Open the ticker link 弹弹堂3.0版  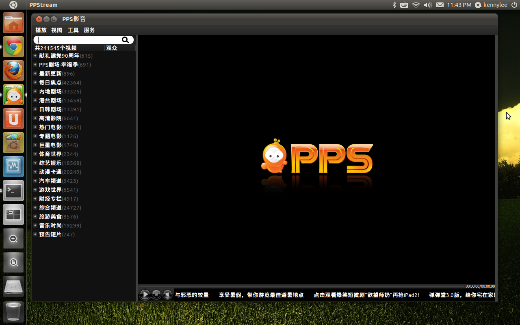pos(462,295)
